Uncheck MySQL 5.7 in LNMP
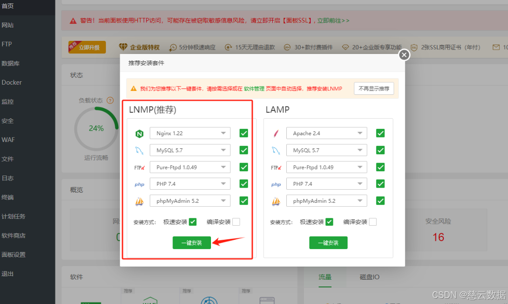The width and height of the screenshot is (508, 304). click(x=244, y=150)
